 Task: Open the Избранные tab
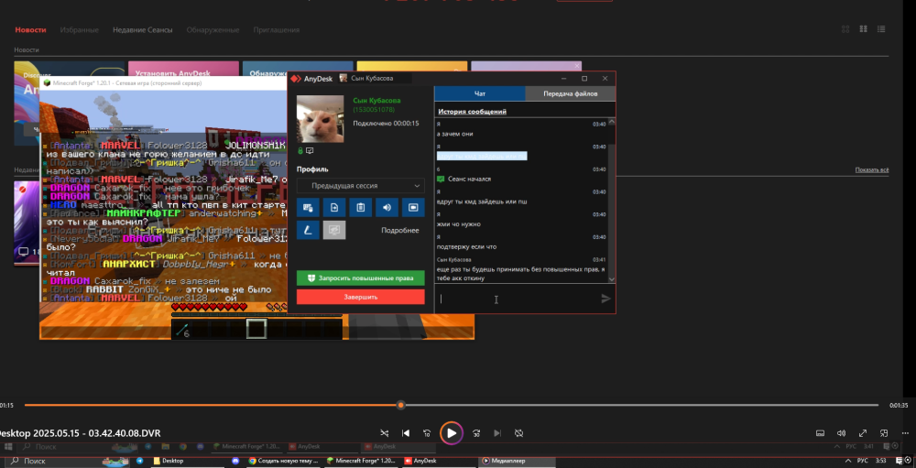[x=79, y=30]
